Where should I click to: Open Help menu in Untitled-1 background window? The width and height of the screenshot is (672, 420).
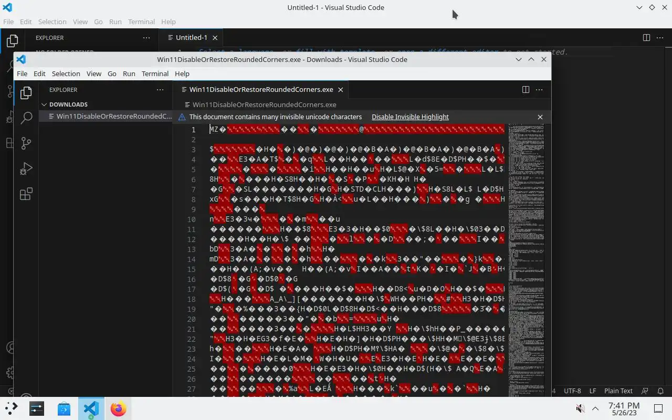point(169,22)
